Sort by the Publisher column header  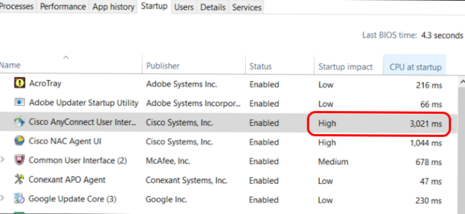163,66
